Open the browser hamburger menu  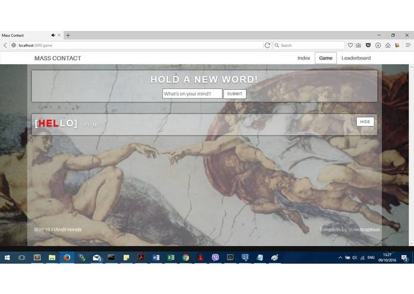(408, 45)
